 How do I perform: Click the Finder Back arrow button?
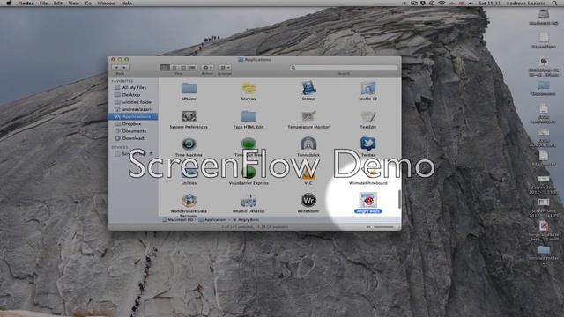(115, 68)
